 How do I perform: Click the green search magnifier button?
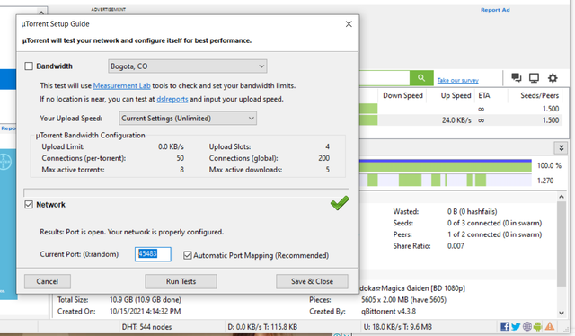click(421, 78)
